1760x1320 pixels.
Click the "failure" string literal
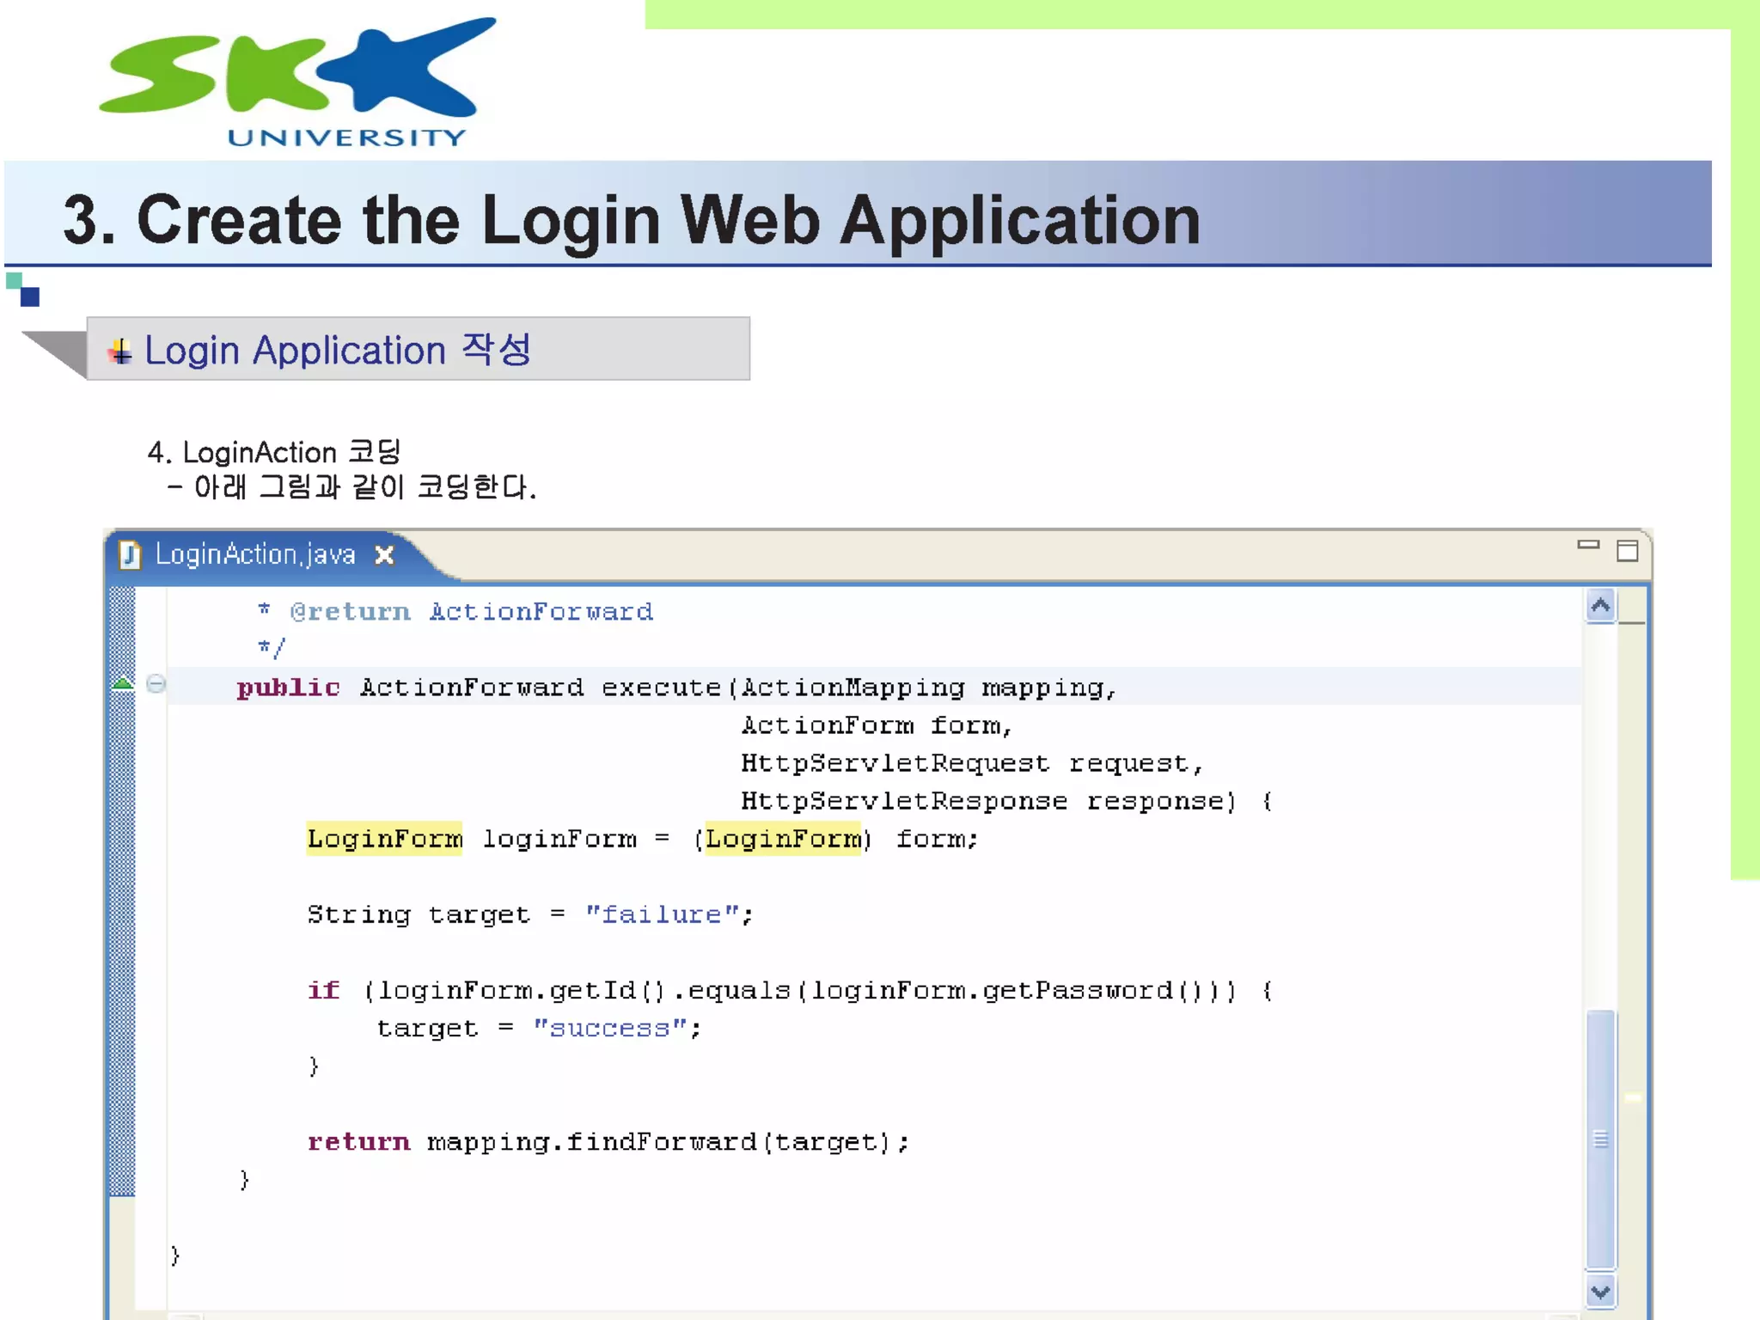(x=662, y=914)
